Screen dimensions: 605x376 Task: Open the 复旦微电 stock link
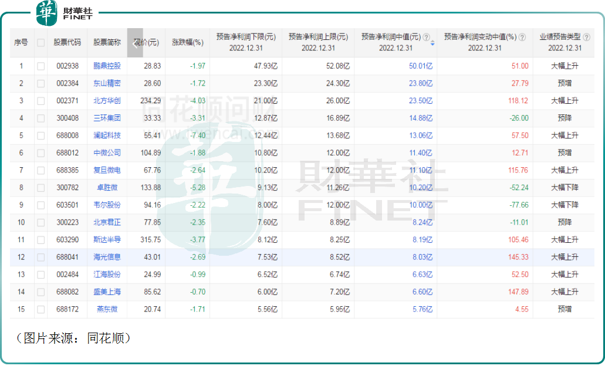107,170
